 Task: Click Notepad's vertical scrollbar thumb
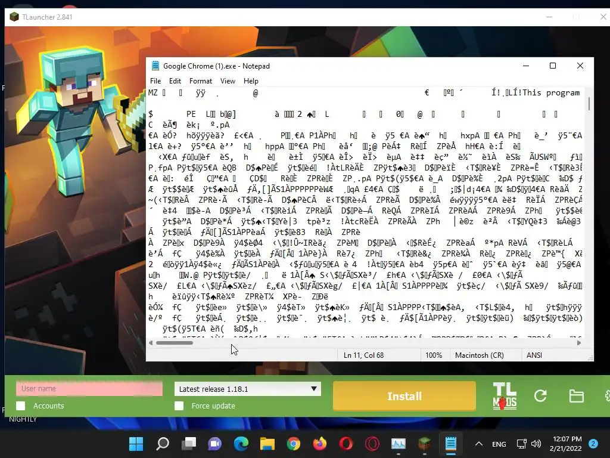(x=589, y=104)
